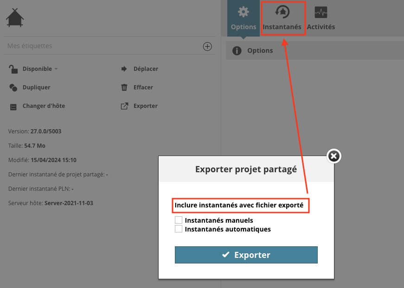404x288 pixels.
Task: Enable Instantanés manuels checkbox
Action: click(x=178, y=220)
